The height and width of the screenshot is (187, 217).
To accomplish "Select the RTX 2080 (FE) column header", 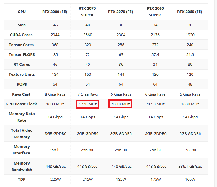I will coord(55,12).
